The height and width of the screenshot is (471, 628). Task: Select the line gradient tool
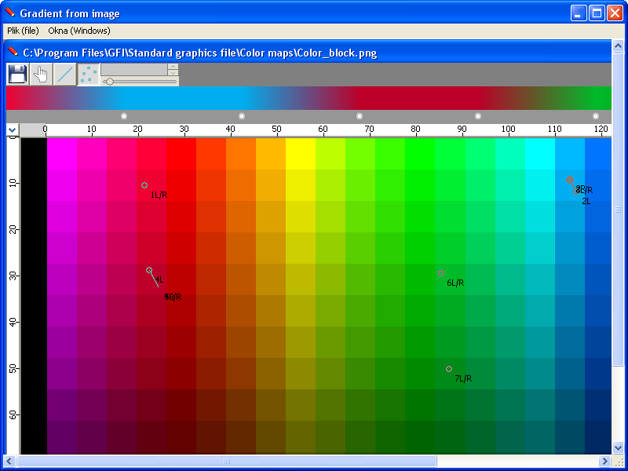coord(64,75)
